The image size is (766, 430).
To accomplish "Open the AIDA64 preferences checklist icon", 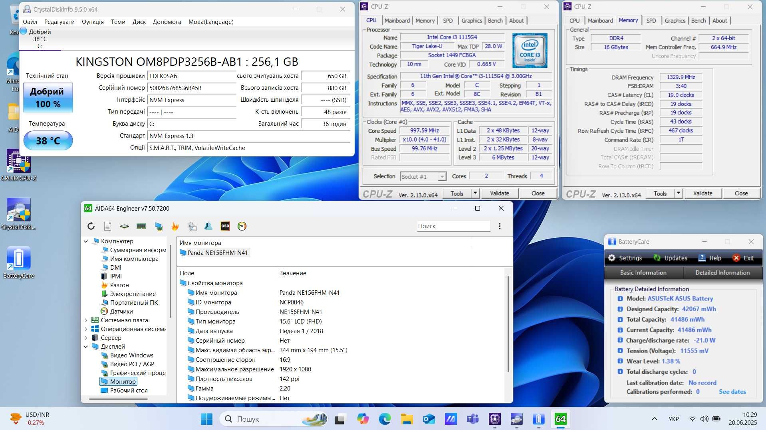I will coord(192,226).
